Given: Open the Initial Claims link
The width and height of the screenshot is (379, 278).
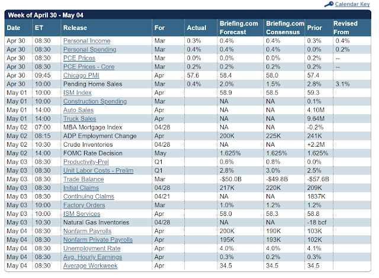Looking at the screenshot, I should (81, 188).
